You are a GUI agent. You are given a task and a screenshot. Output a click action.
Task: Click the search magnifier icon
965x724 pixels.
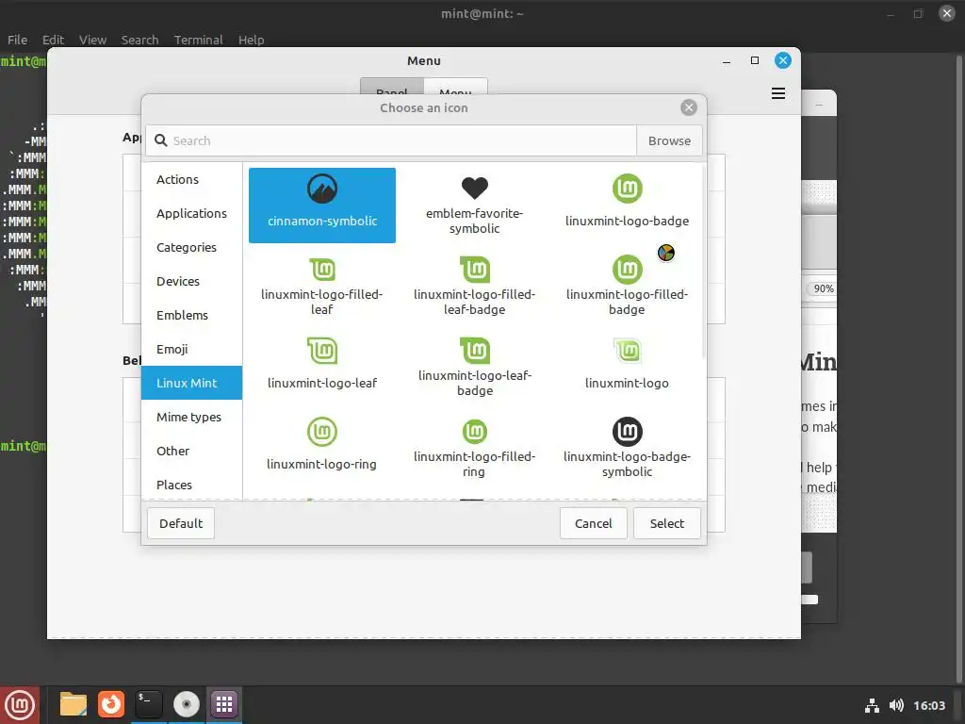tap(160, 140)
